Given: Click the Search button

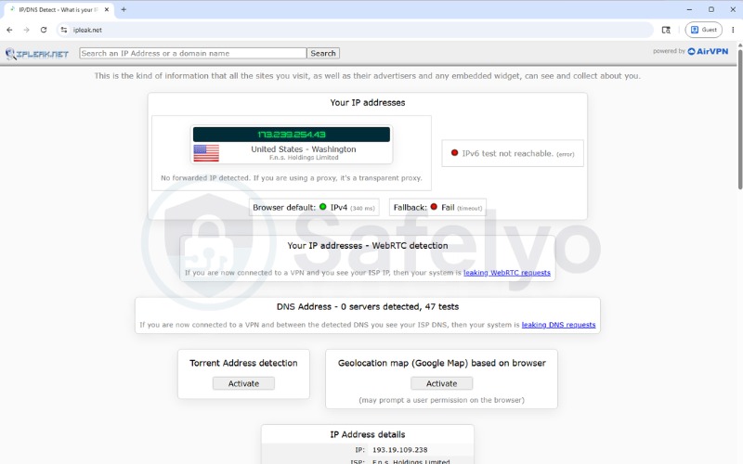Looking at the screenshot, I should coord(323,53).
